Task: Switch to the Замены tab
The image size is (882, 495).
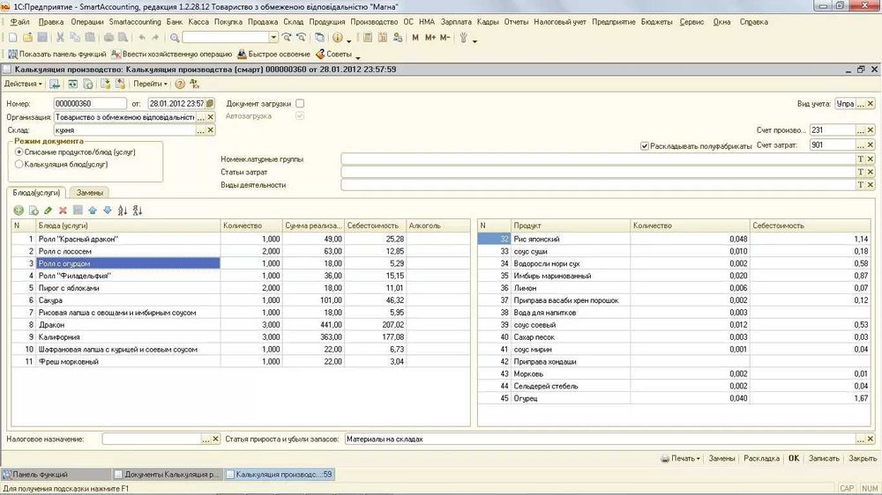Action: point(92,192)
